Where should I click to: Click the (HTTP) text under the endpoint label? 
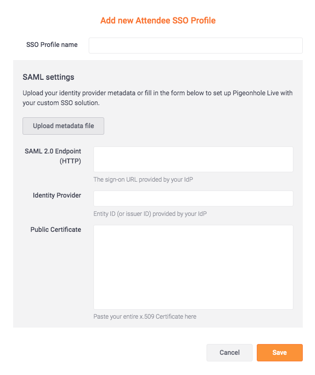[x=70, y=161]
